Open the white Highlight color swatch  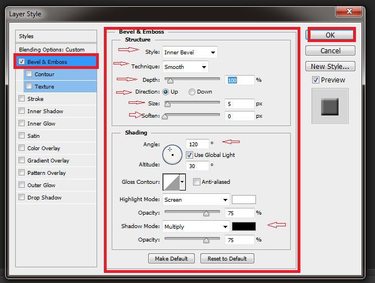click(244, 200)
